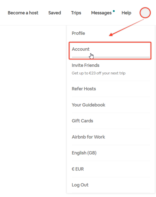Choose Account in the dropdown menu

pos(81,49)
